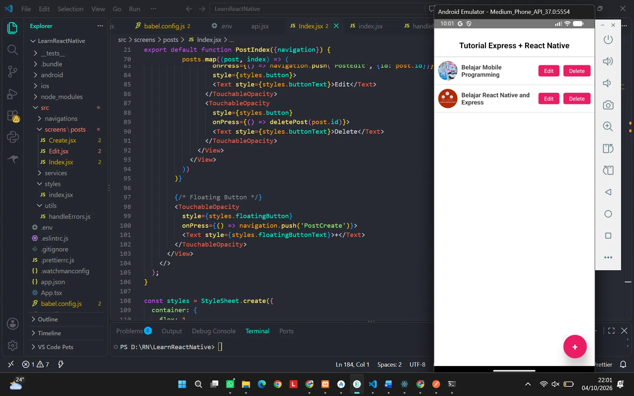Viewport: 634px width, 396px height.
Task: Open the File menu
Action: [x=26, y=9]
